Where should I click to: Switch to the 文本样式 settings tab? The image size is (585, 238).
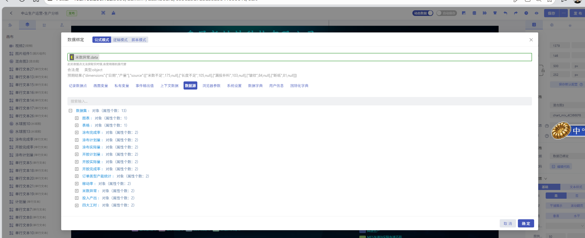coord(576,187)
